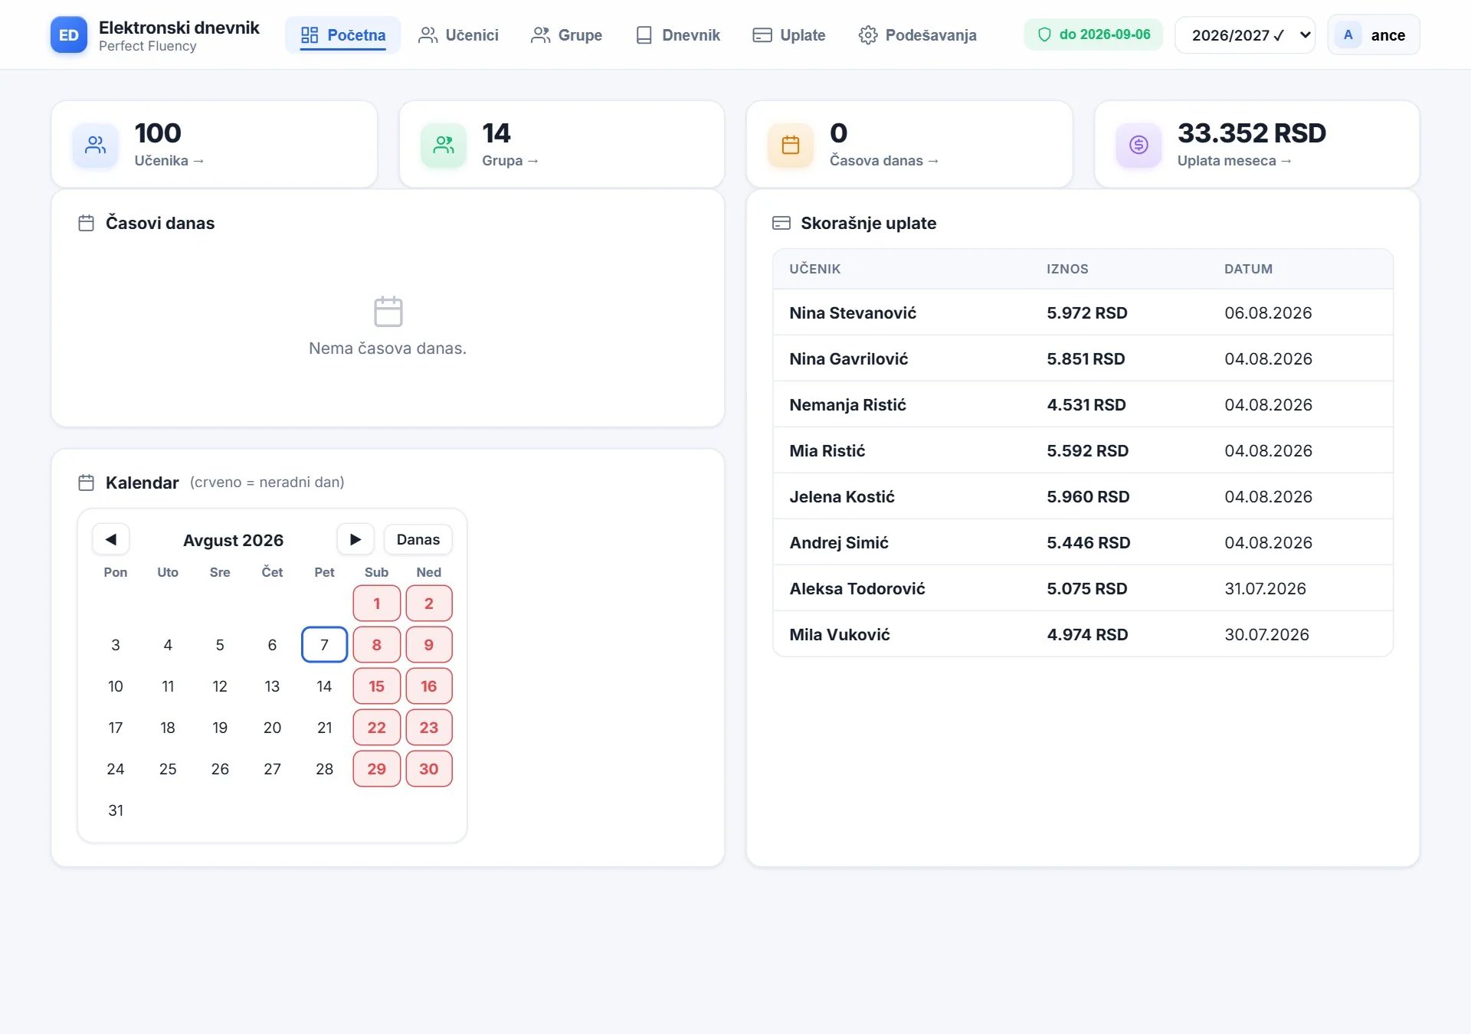Select day 31 in the calendar
Screen dimensions: 1471x1034
pos(116,810)
